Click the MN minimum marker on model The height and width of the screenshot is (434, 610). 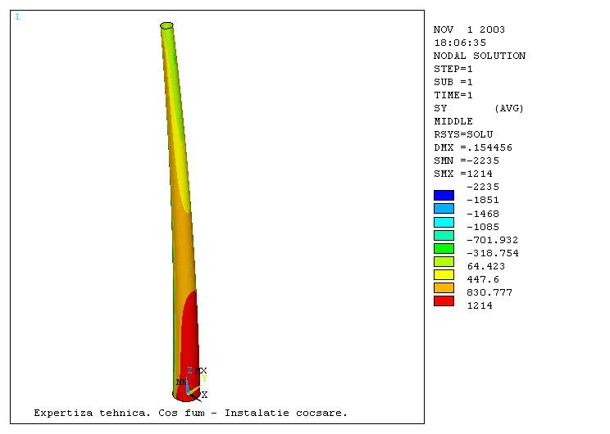pyautogui.click(x=180, y=382)
